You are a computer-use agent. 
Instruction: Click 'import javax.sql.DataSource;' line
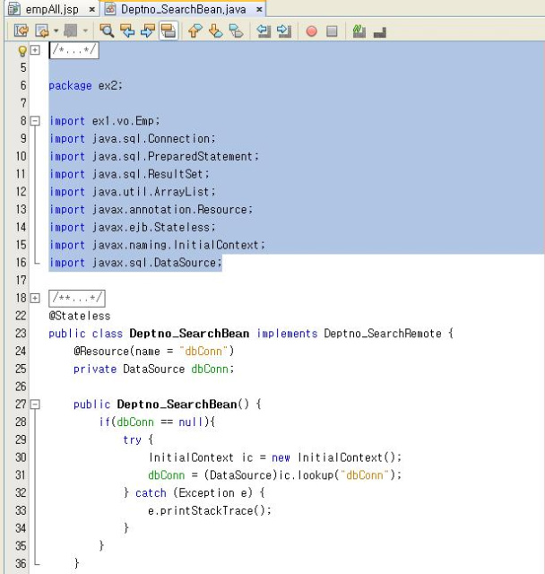pyautogui.click(x=135, y=263)
